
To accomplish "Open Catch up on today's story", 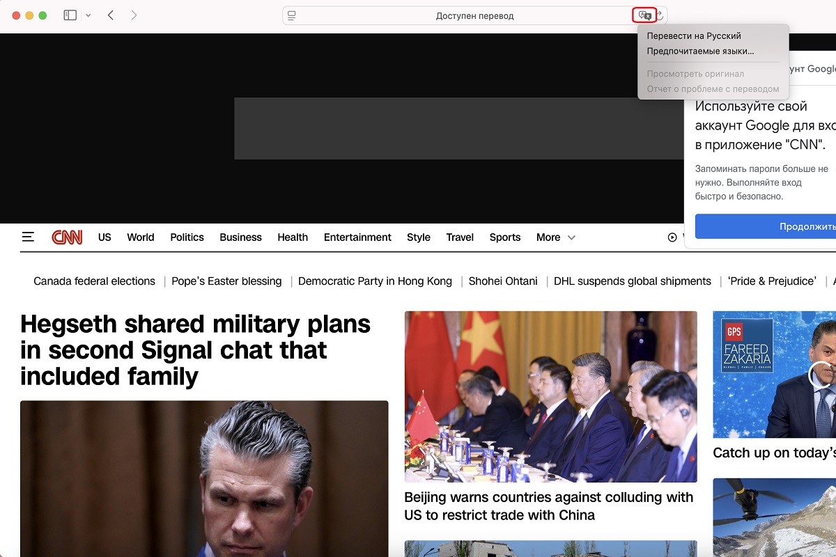I will [774, 453].
